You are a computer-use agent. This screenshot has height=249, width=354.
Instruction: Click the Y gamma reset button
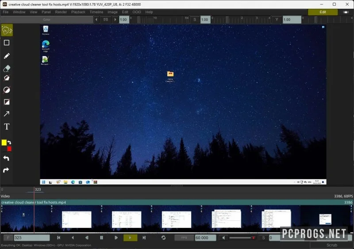click(277, 19)
